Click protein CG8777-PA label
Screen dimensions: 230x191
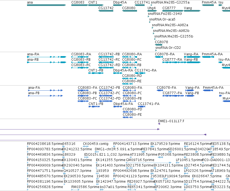[172, 93]
